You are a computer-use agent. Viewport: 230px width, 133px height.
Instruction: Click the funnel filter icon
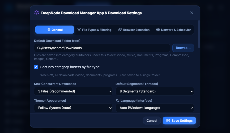click(x=79, y=30)
